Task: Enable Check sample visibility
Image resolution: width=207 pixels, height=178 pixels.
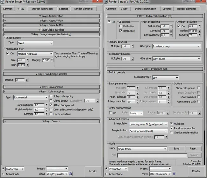Action: tap(171, 132)
